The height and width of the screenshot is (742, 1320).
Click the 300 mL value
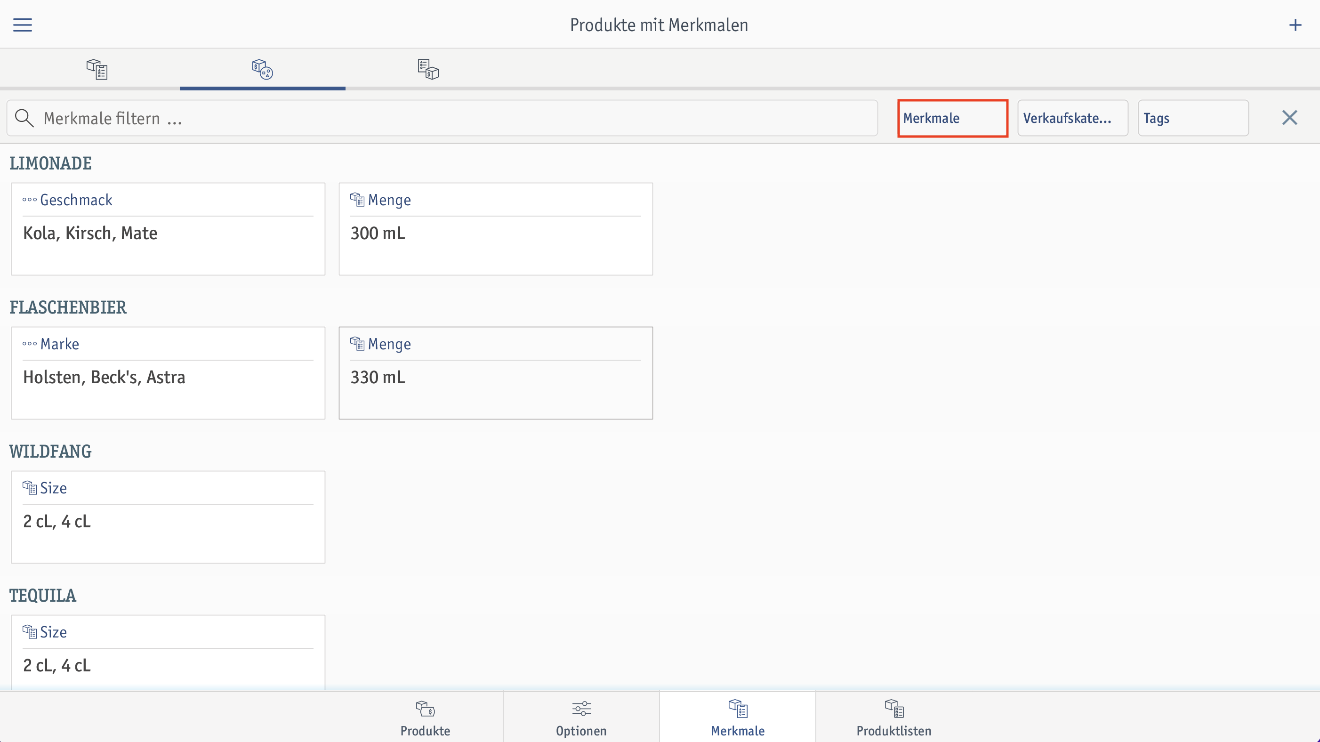378,233
